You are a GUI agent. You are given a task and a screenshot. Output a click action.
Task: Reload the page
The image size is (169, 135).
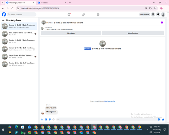click(13, 8)
